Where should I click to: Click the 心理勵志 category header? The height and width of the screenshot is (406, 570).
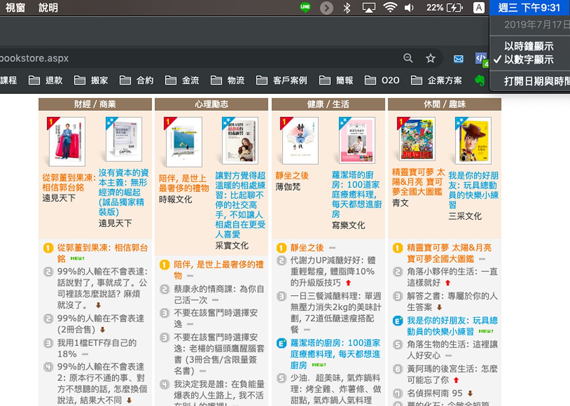click(211, 104)
